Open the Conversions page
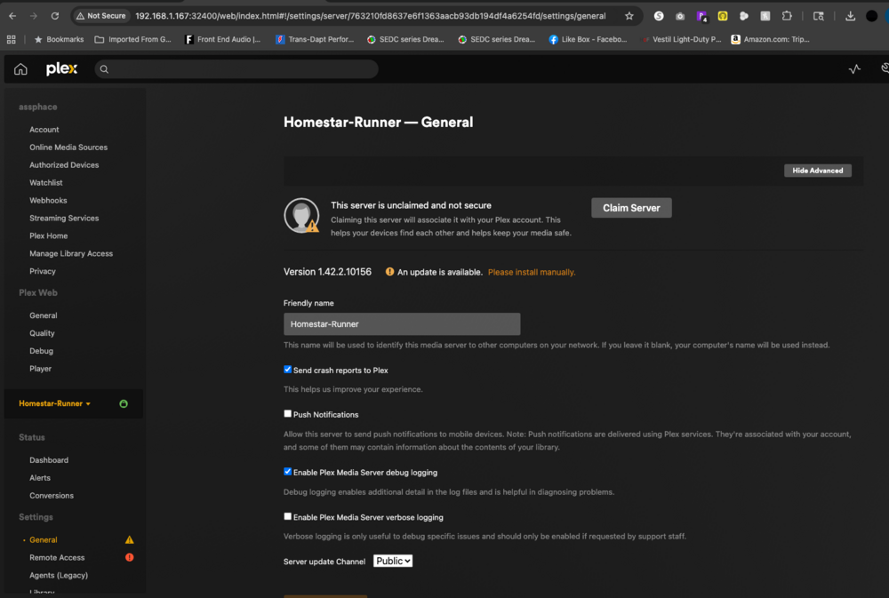 tap(52, 496)
